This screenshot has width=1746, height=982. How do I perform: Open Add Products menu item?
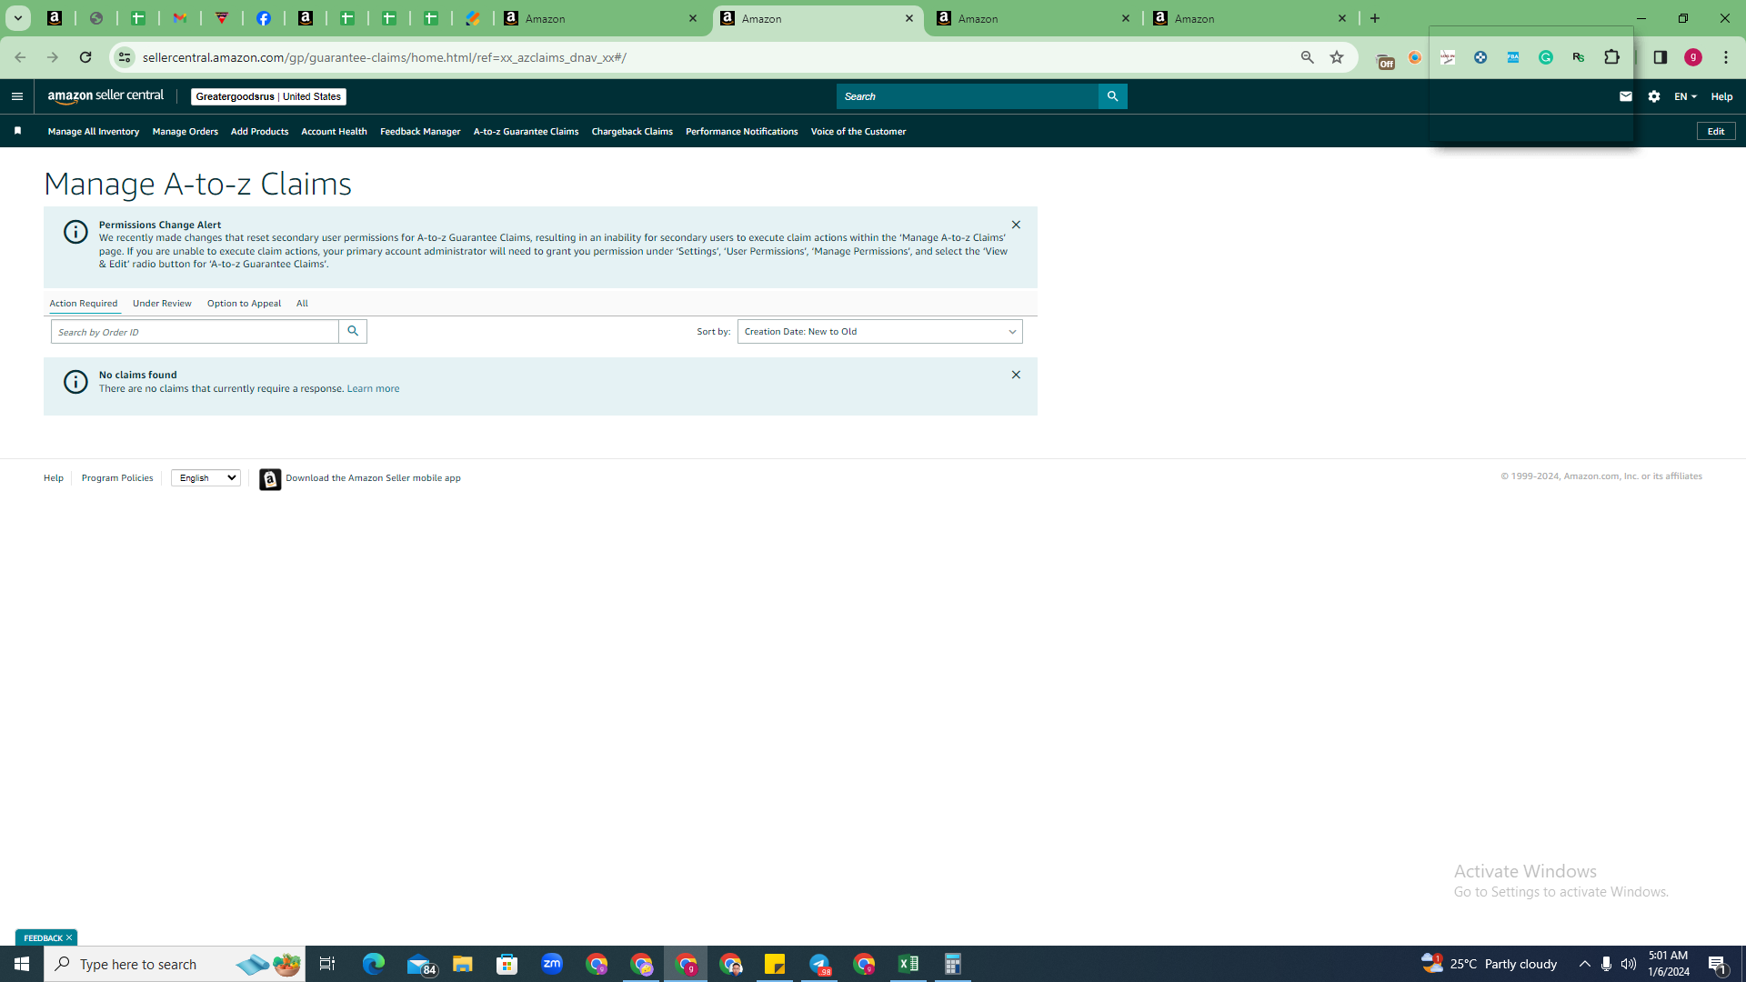click(259, 132)
